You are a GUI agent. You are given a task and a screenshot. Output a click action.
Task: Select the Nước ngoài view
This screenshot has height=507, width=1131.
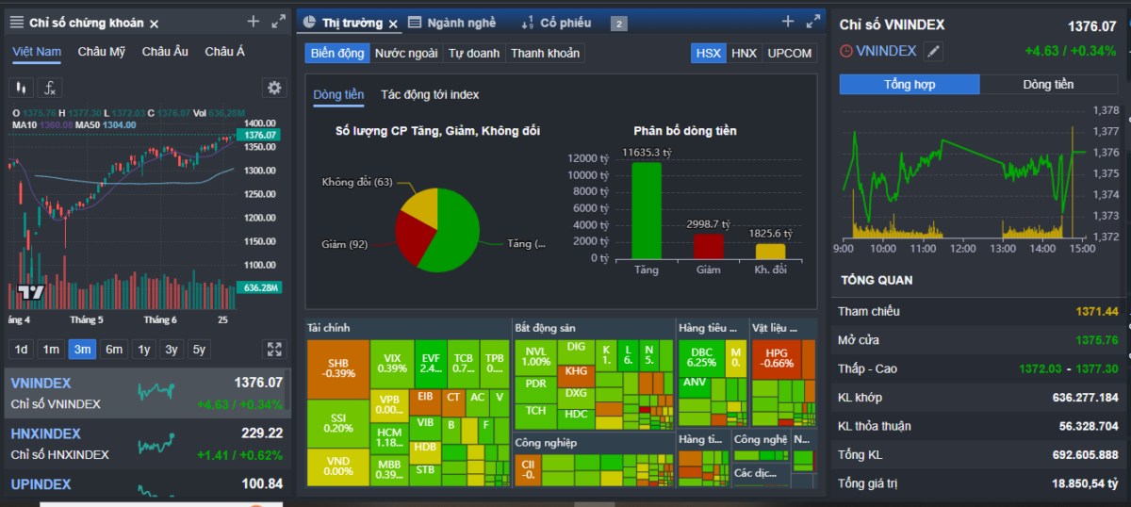[x=406, y=53]
